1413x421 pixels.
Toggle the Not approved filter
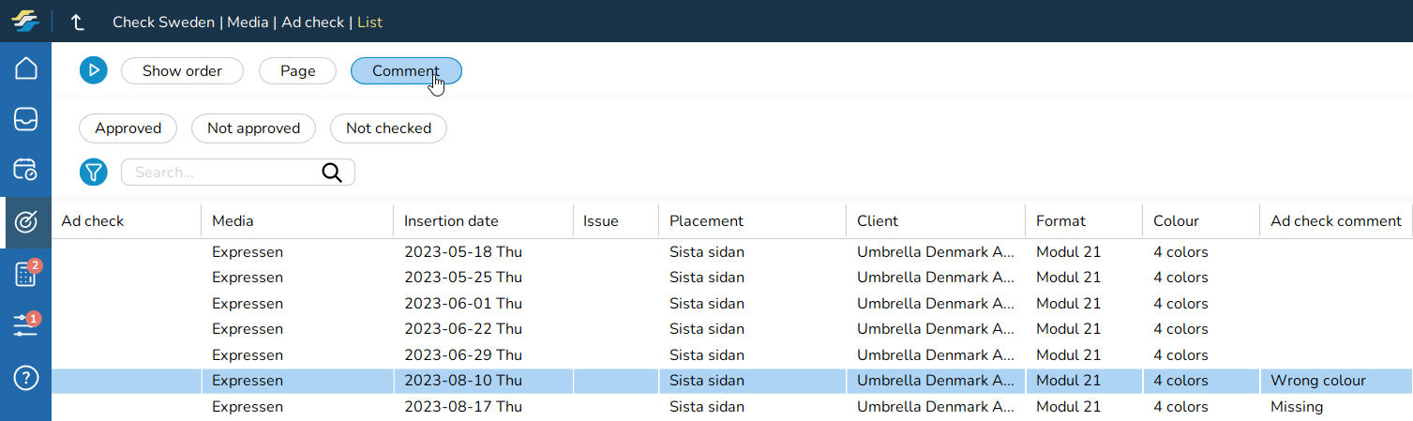tap(253, 128)
